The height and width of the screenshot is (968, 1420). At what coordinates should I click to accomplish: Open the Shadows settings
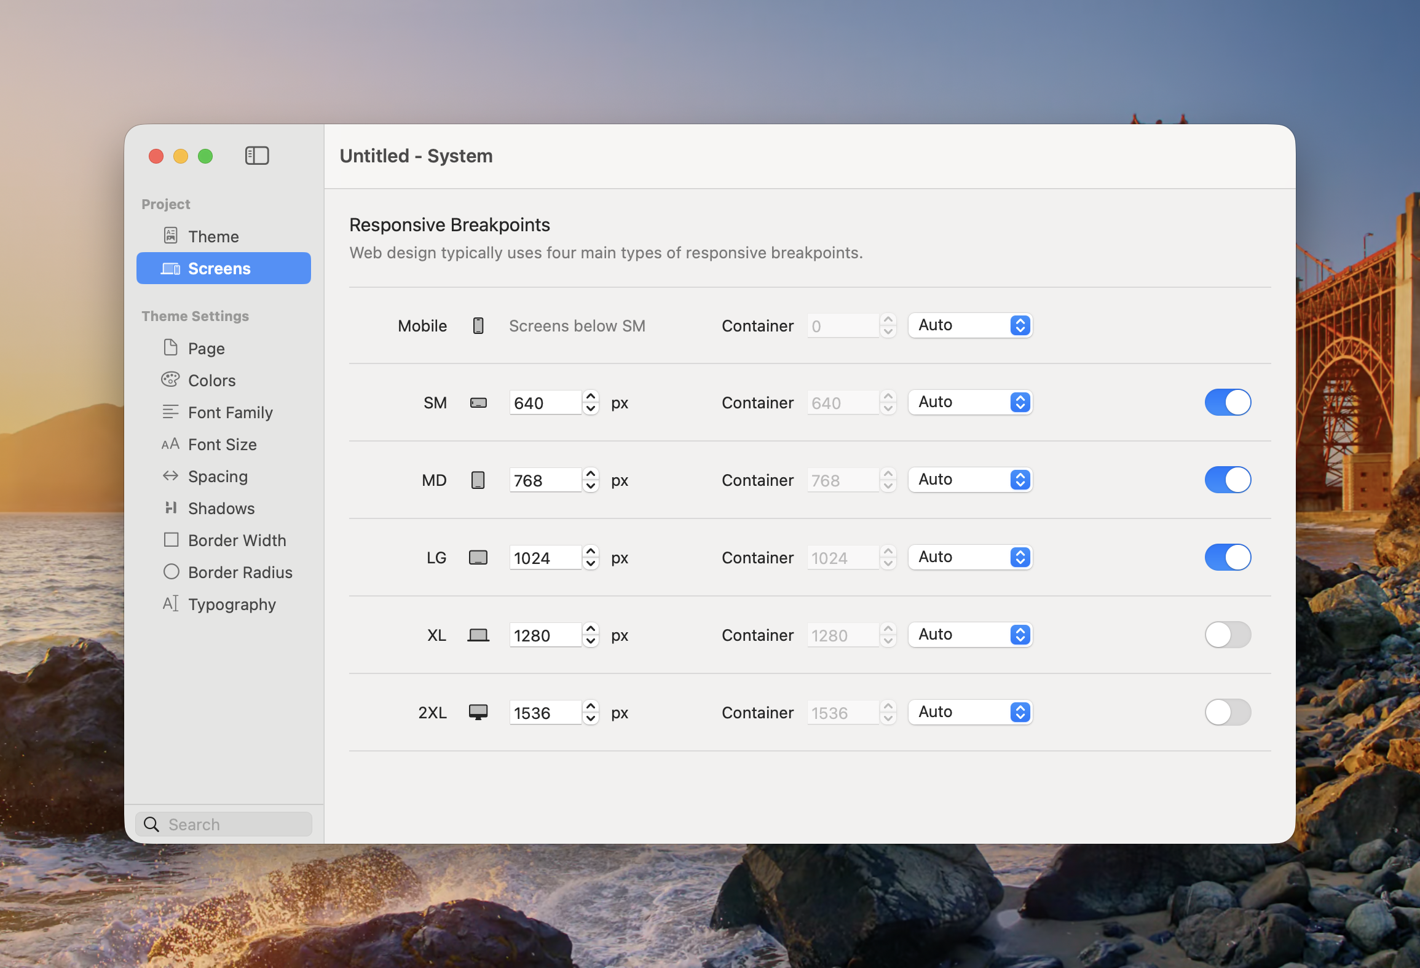click(x=224, y=509)
